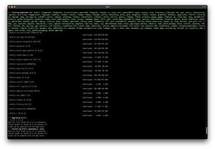
Task: Click the Downloaded status for ca-certificates
Action: 95,35
